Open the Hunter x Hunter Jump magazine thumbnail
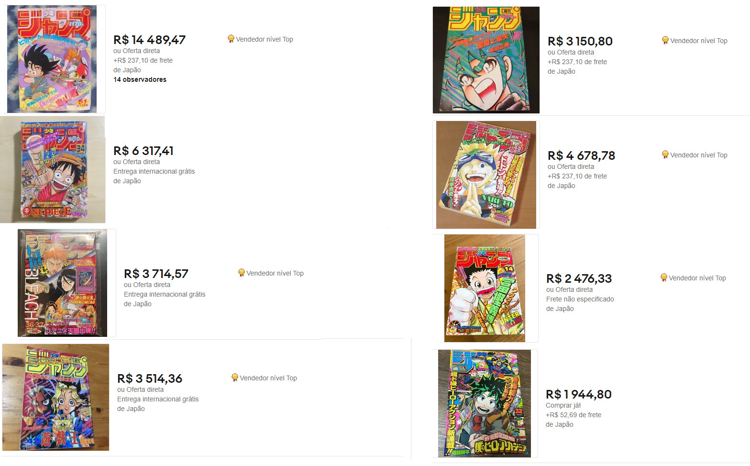Screen dimensions: 750x466 click(485, 288)
